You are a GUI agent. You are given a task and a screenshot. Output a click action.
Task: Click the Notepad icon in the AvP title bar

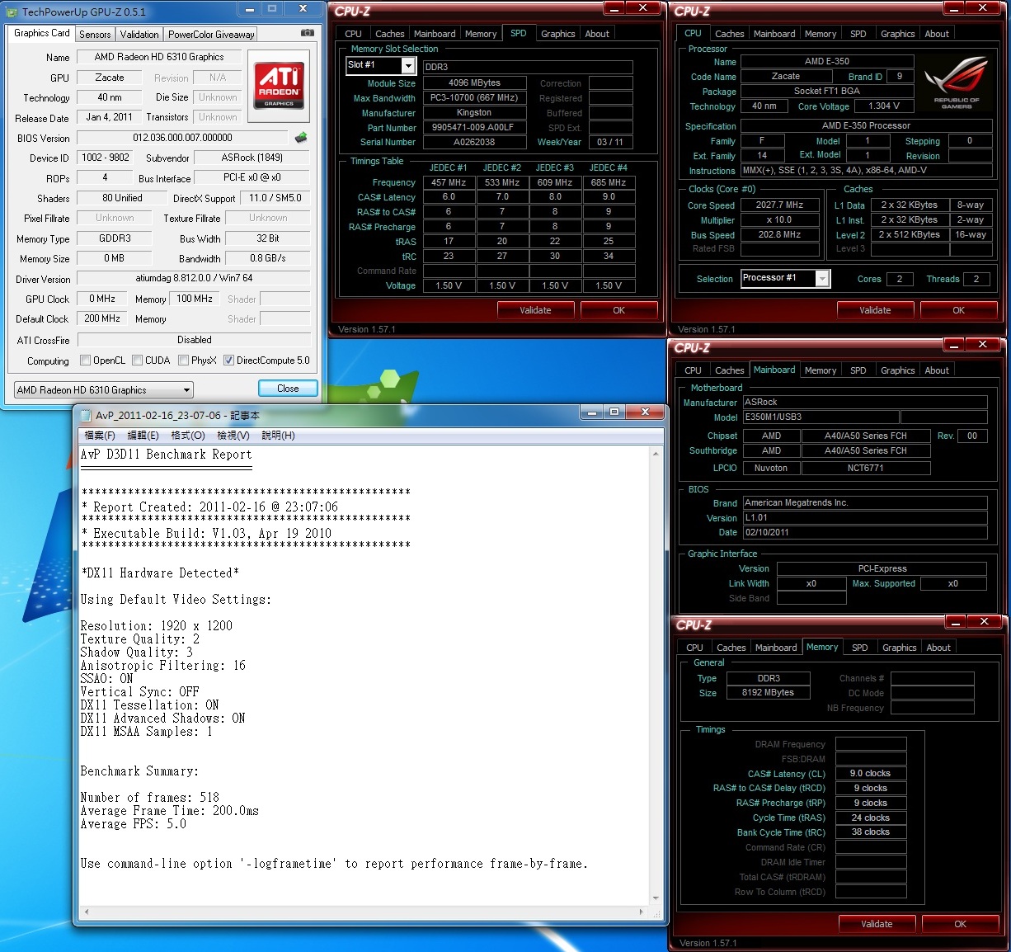click(85, 415)
